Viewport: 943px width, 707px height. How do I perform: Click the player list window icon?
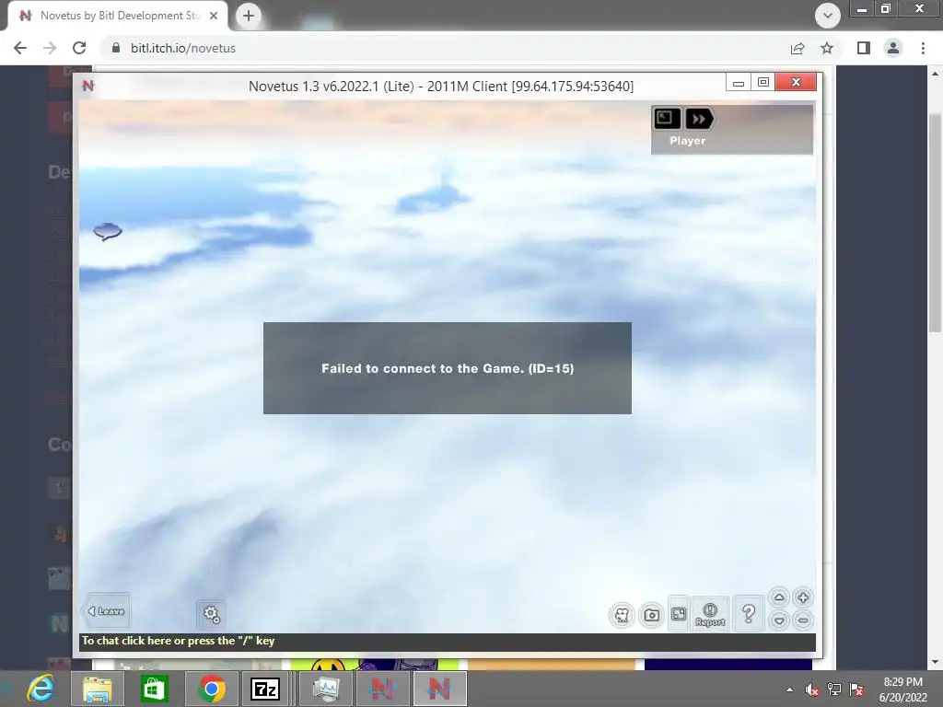pos(667,119)
